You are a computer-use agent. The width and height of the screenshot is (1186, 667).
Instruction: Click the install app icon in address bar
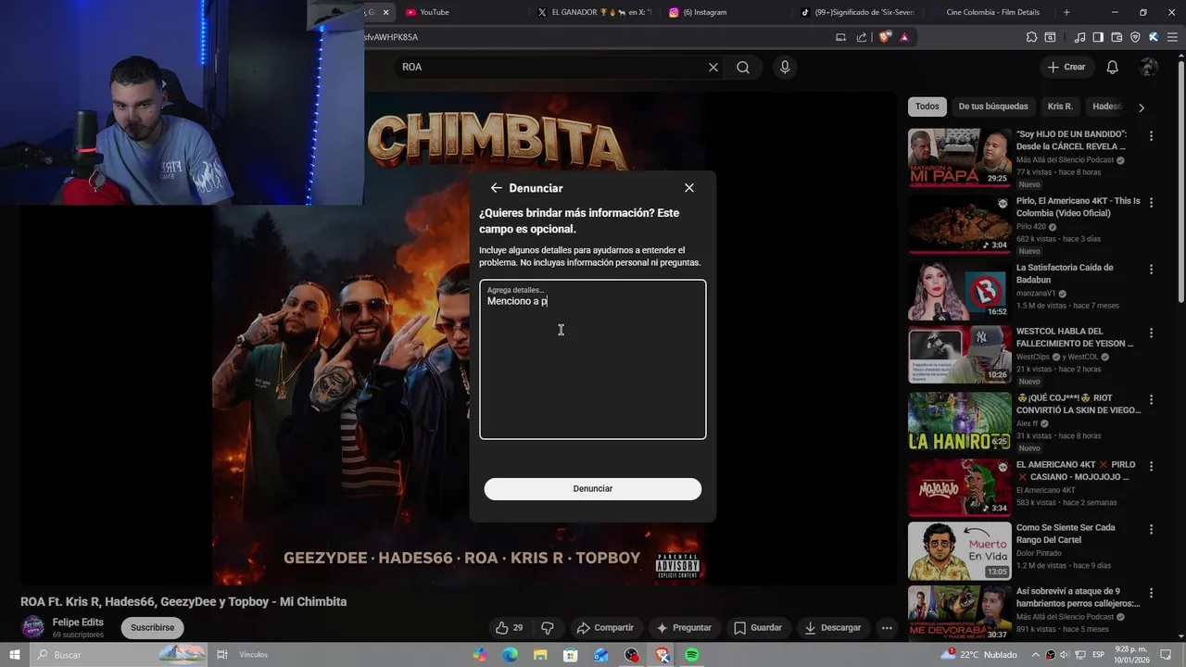[840, 37]
